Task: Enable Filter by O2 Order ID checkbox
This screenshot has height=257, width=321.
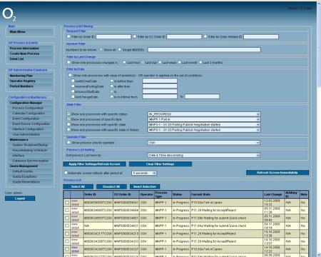Action: click(x=135, y=36)
